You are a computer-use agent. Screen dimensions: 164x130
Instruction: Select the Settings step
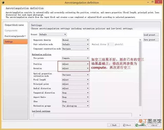(15, 41)
